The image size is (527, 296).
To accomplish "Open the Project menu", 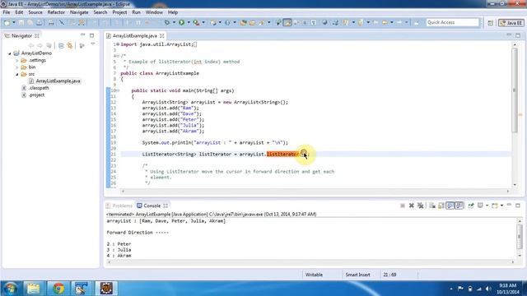I will click(119, 12).
